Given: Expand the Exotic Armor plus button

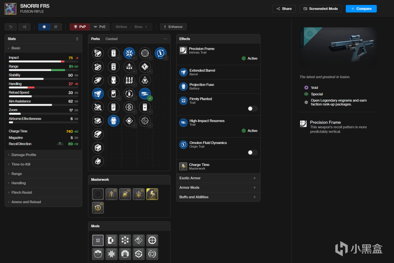Looking at the screenshot, I should (x=255, y=178).
